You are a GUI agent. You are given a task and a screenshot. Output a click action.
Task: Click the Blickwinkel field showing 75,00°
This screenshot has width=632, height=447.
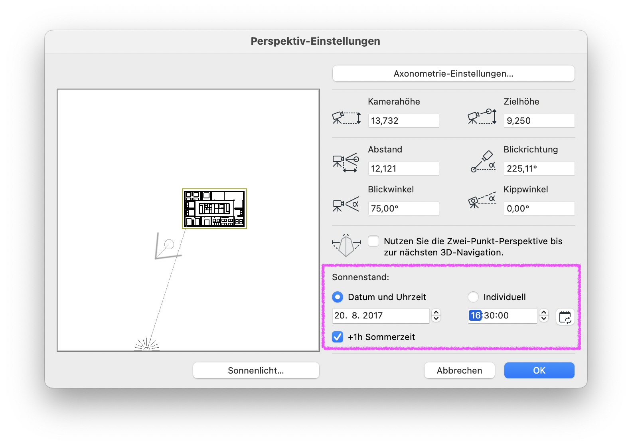click(403, 208)
